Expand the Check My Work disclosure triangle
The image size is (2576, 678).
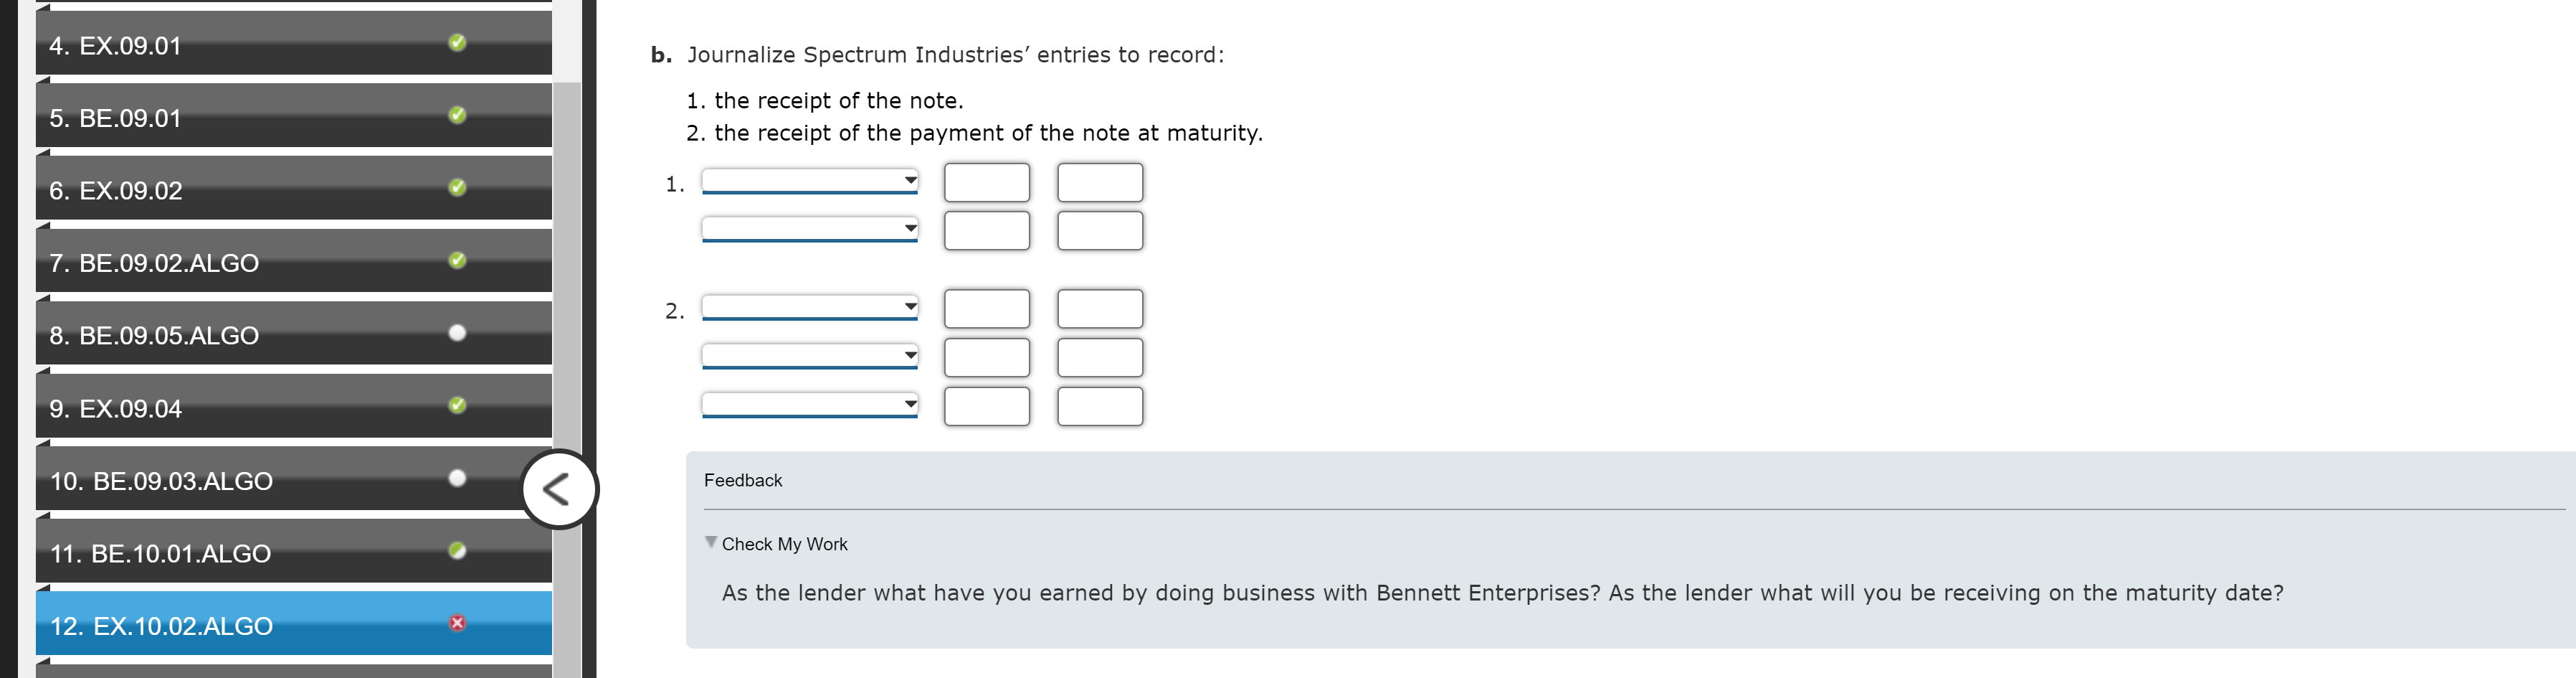click(710, 543)
